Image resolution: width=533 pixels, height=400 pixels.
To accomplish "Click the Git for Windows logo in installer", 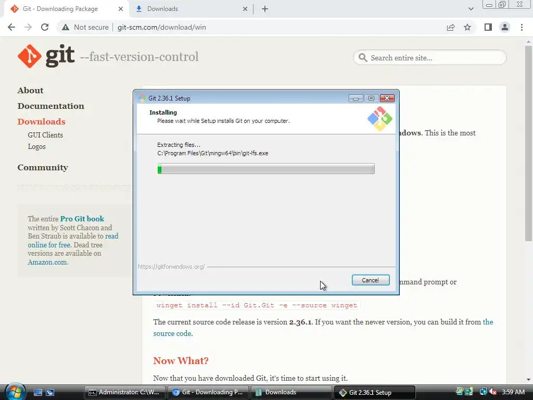I will coord(379,119).
